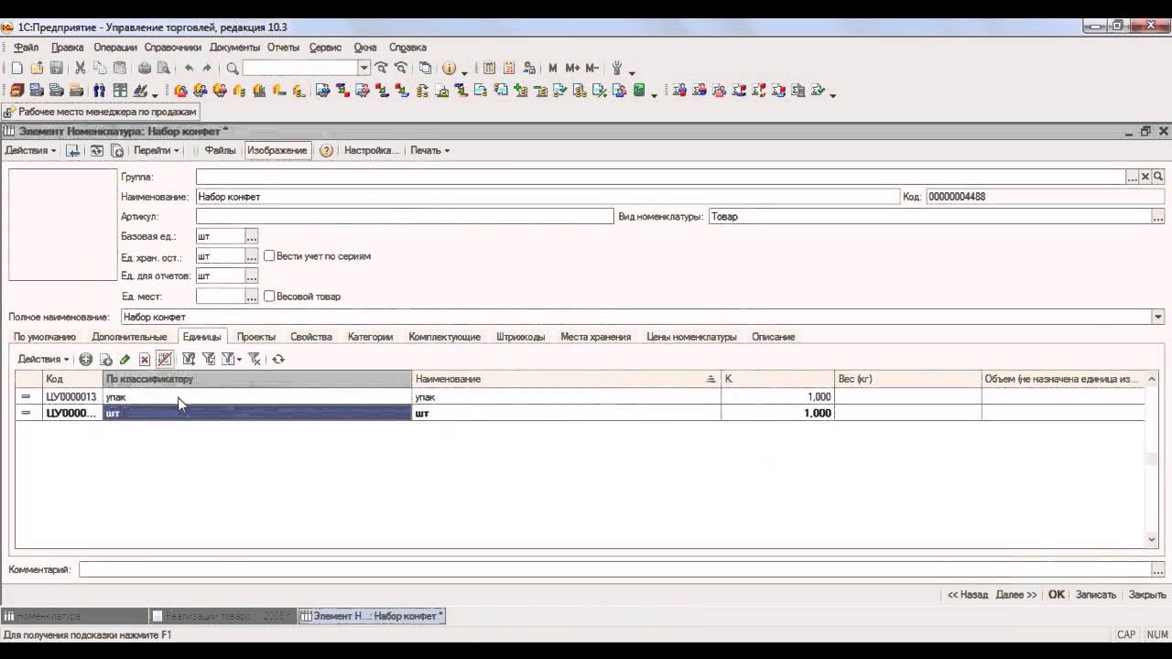Click the refresh icon in units toolbar

click(278, 360)
